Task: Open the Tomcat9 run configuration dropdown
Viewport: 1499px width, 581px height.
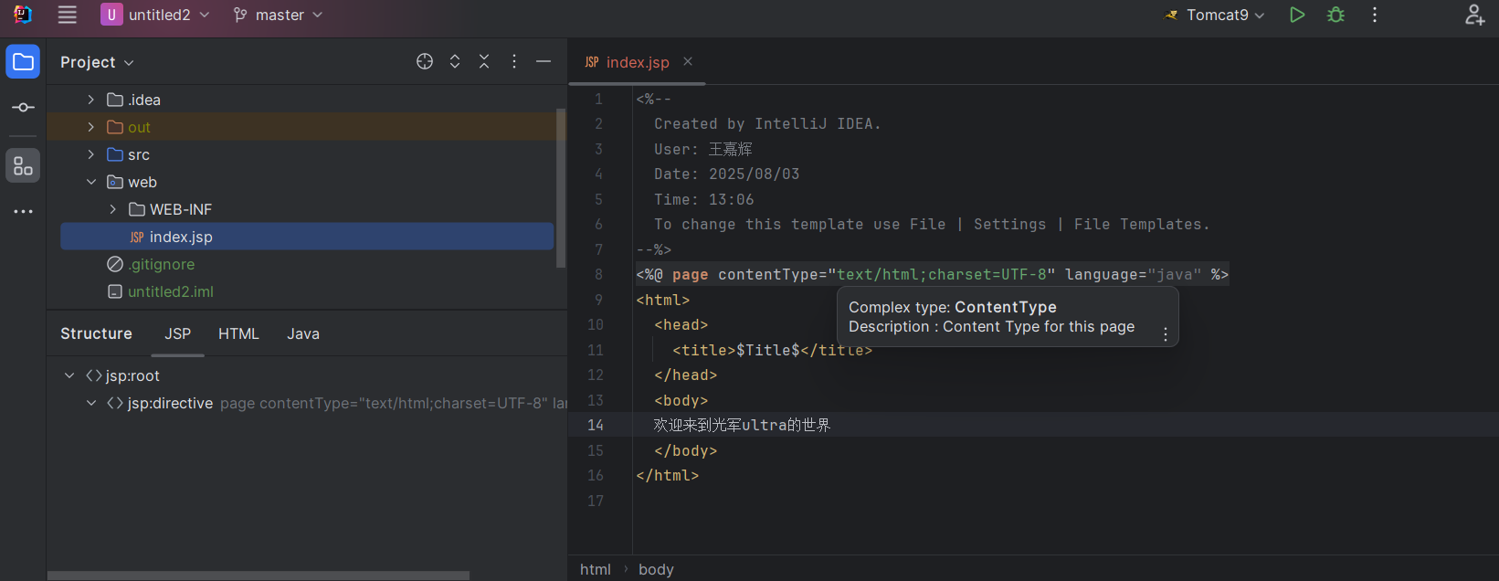Action: click(x=1215, y=15)
